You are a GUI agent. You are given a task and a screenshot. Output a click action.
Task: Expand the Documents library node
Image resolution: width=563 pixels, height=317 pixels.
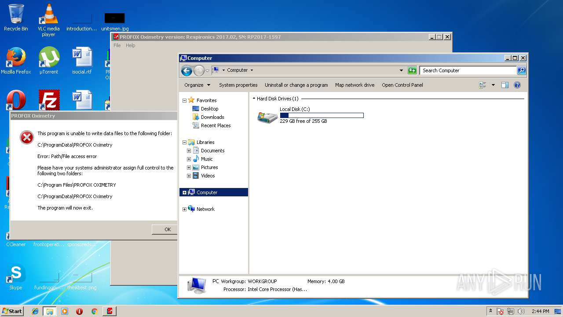pyautogui.click(x=189, y=151)
